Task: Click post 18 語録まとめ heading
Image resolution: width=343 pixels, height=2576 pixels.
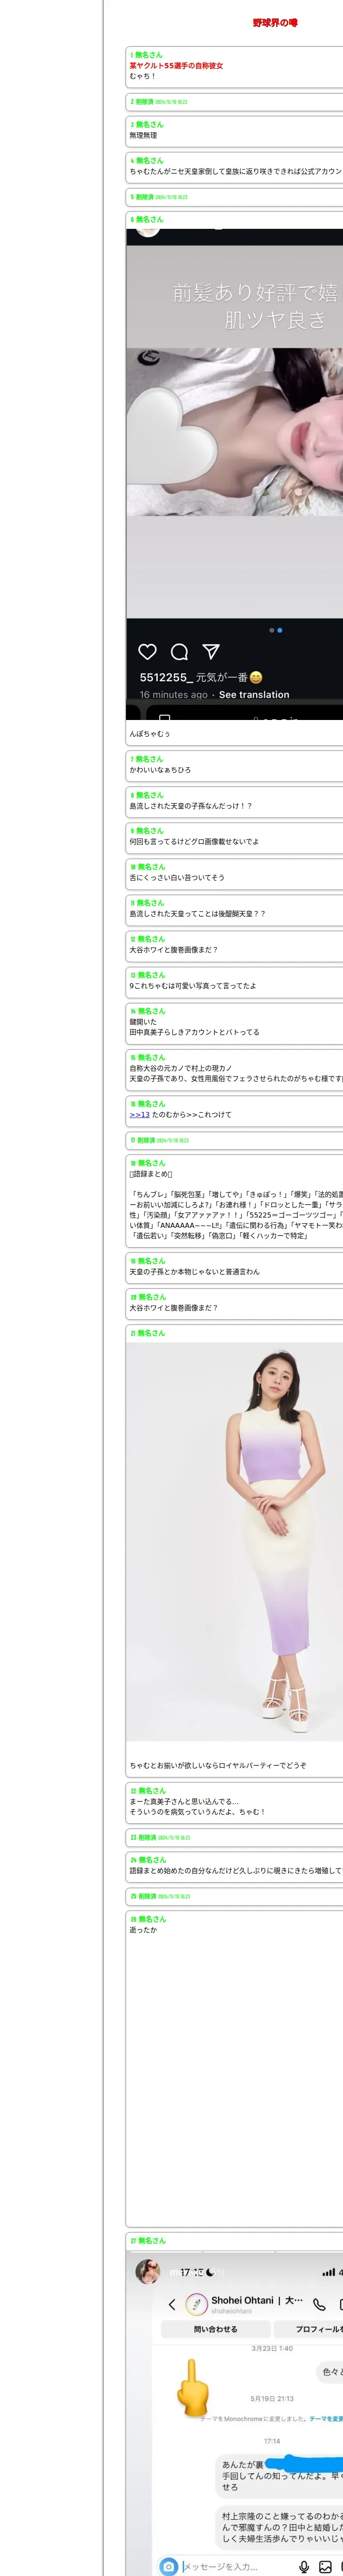Action: (151, 1174)
